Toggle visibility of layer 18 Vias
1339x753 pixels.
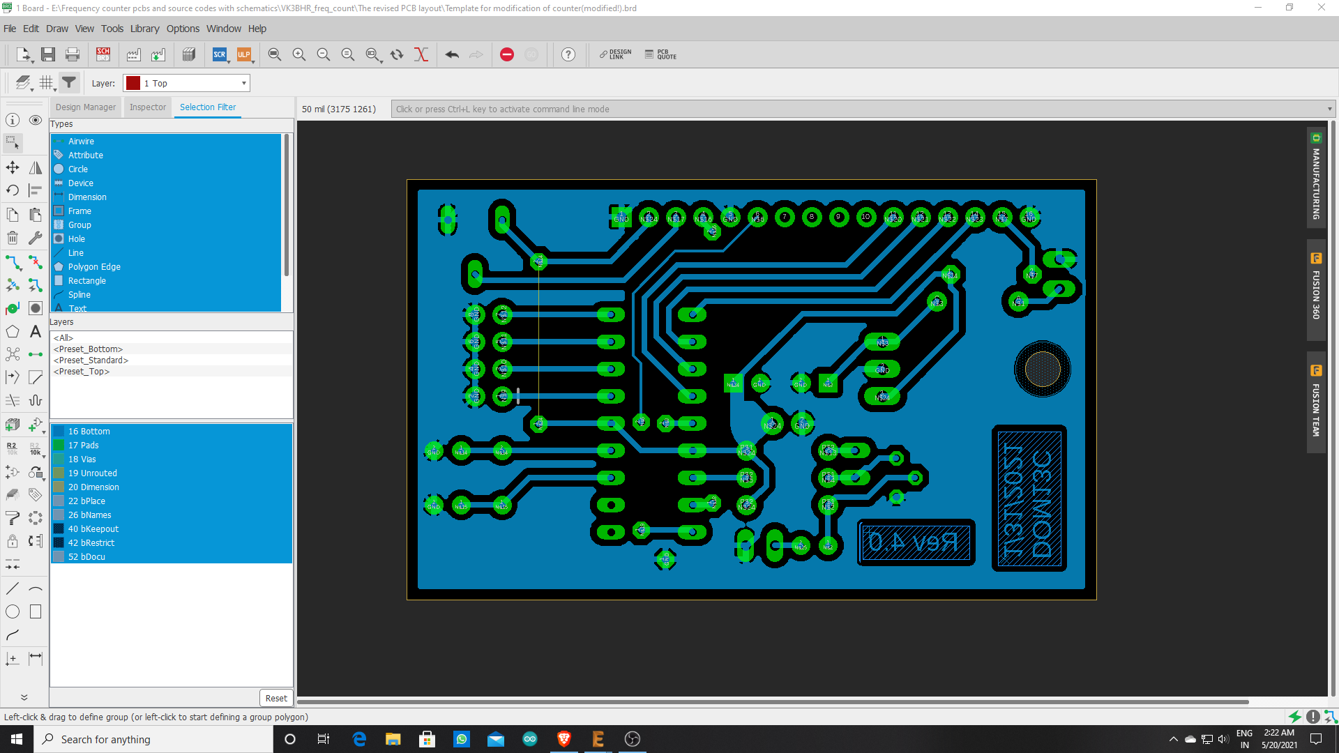pyautogui.click(x=59, y=459)
